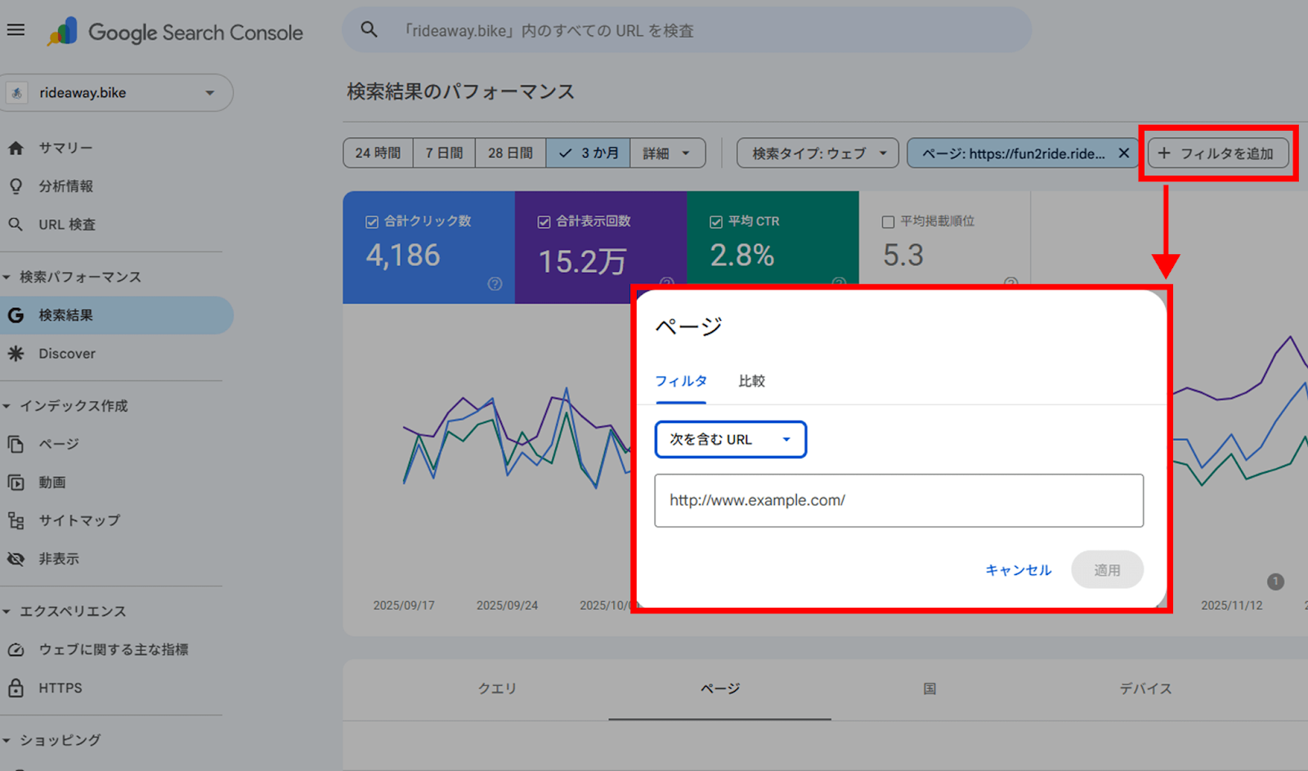The image size is (1308, 771).
Task: Open the 次を含む URL dropdown
Action: 729,439
